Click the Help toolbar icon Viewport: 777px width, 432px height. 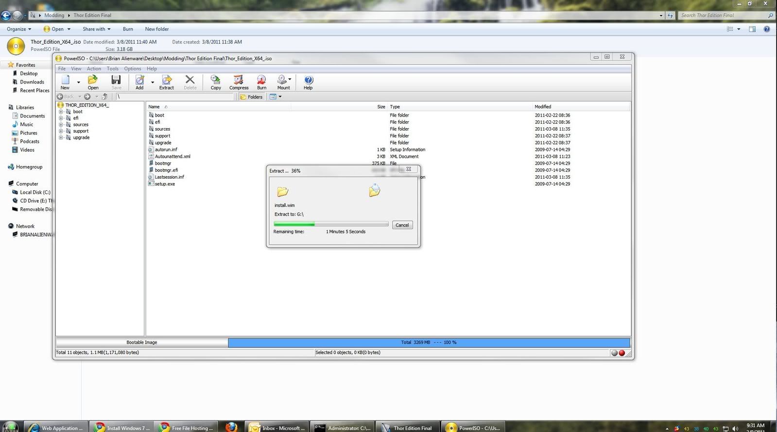tap(308, 82)
